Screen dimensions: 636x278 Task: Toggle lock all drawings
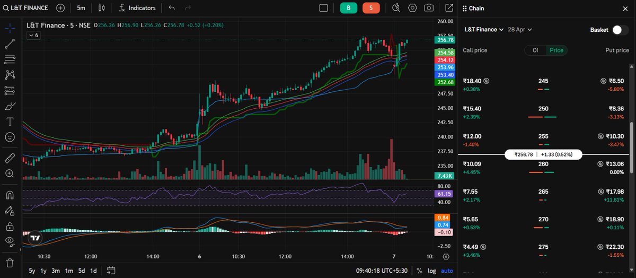[x=9, y=226]
